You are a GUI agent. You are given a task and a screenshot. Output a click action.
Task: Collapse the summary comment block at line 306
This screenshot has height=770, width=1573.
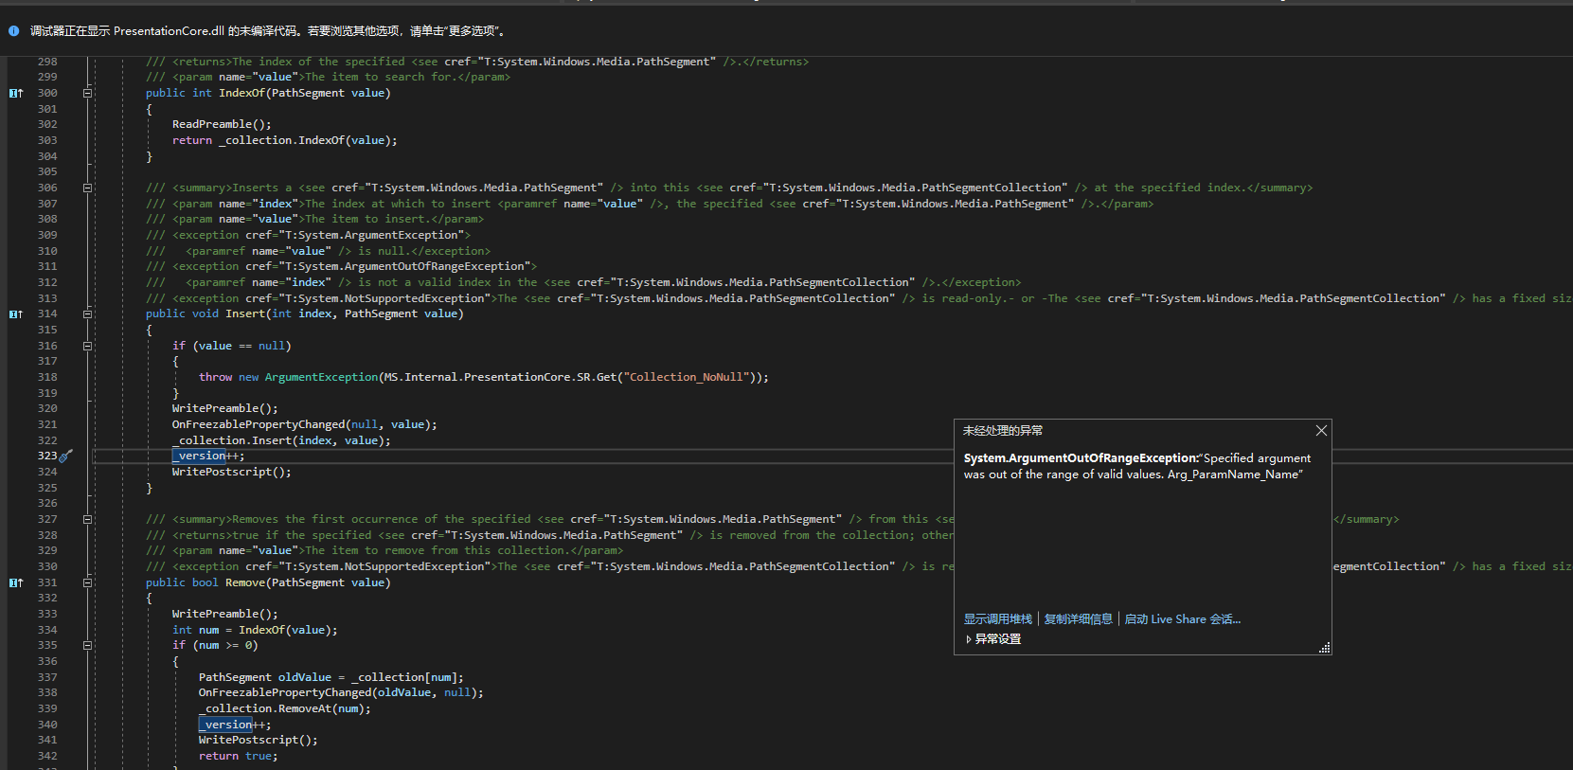point(87,188)
